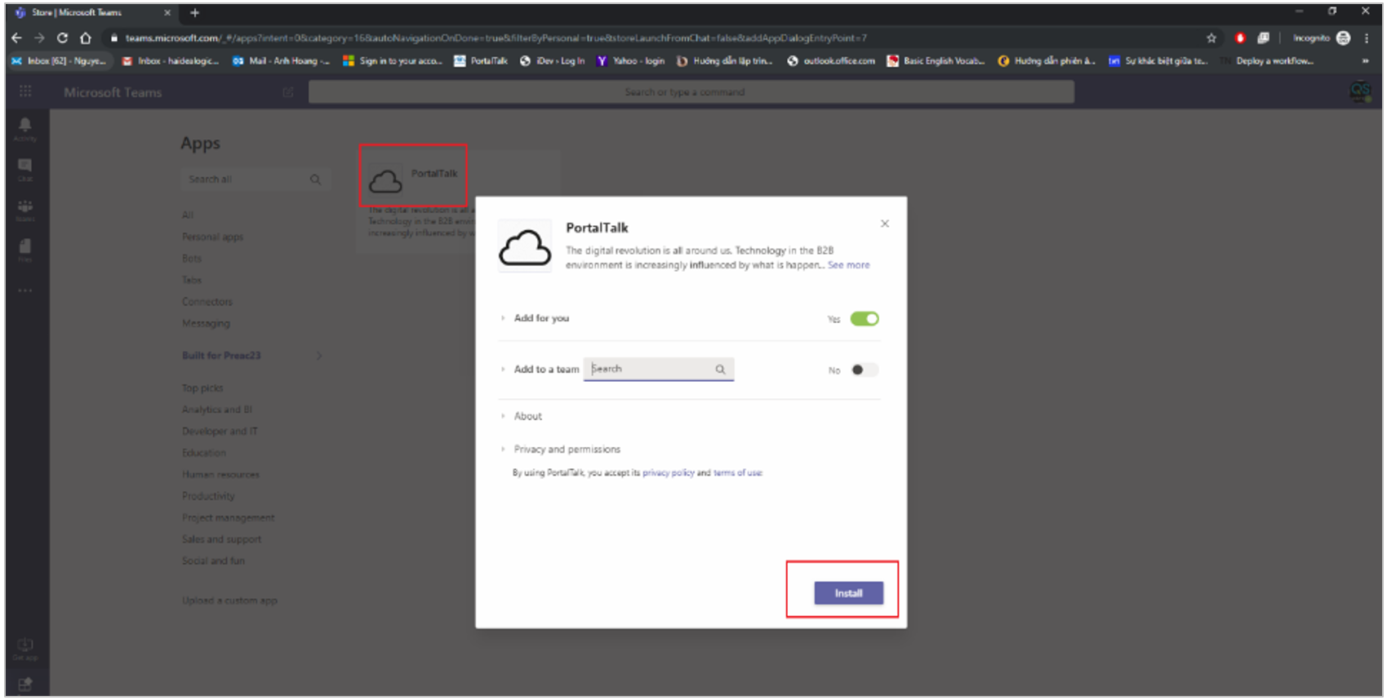The image size is (1387, 700).
Task: Turn on the Add to a team toggle
Action: (865, 370)
